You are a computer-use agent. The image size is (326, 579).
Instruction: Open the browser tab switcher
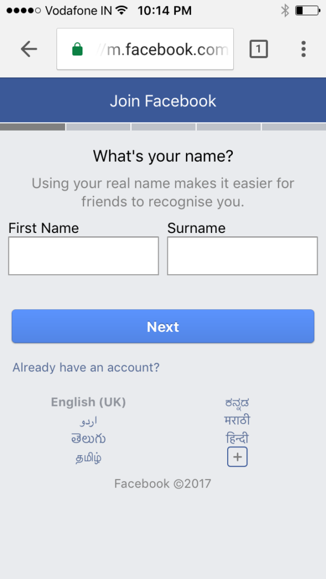click(258, 49)
